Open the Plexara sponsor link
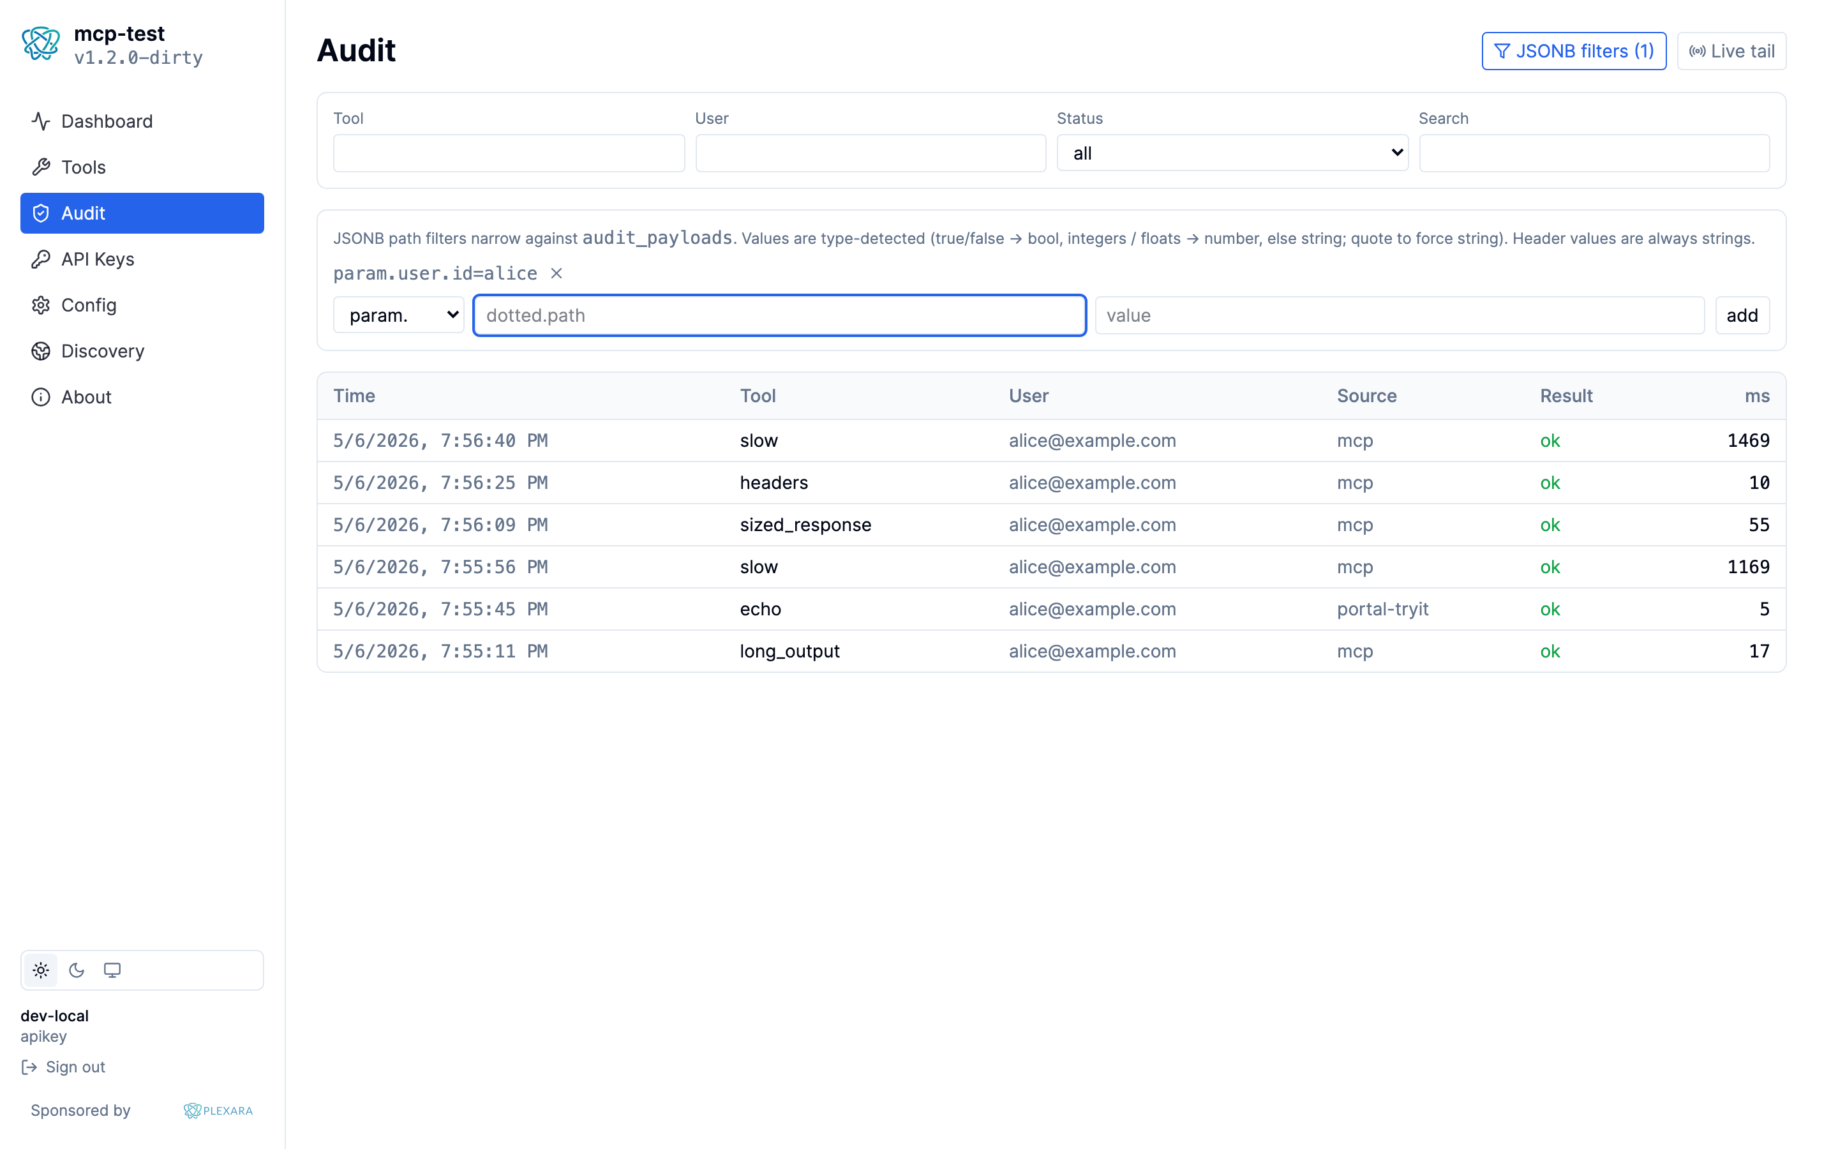The image size is (1838, 1149). click(218, 1110)
